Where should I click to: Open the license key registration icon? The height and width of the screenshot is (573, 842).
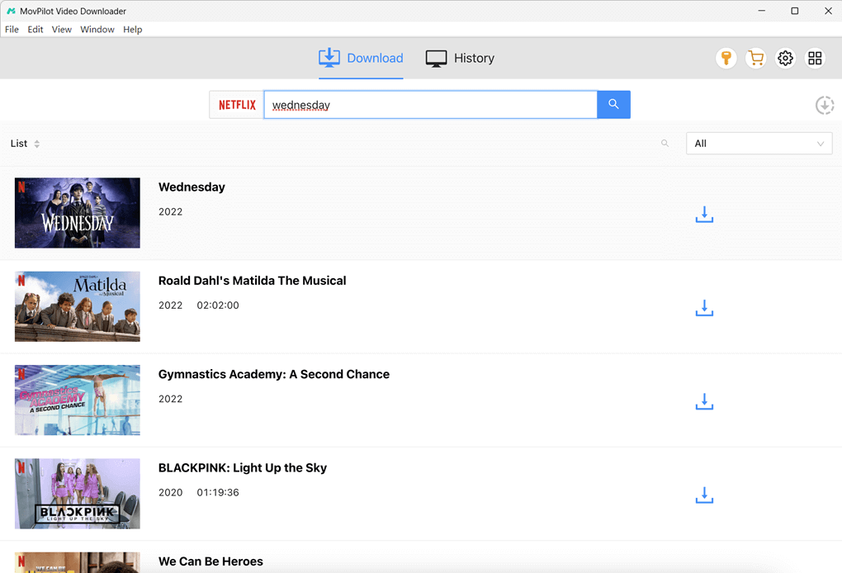pyautogui.click(x=726, y=58)
